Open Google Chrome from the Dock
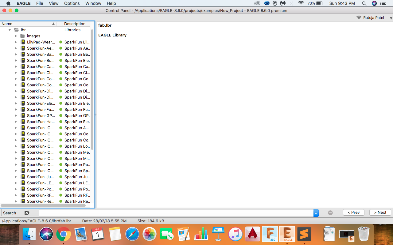393x245 pixels. 64,234
